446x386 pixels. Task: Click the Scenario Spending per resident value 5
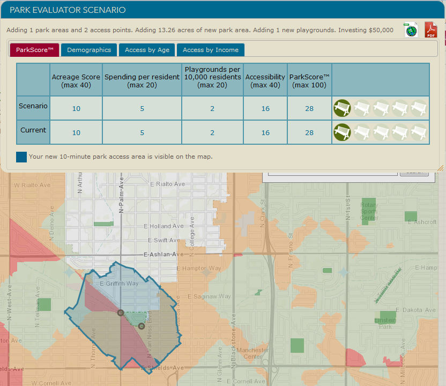point(142,108)
